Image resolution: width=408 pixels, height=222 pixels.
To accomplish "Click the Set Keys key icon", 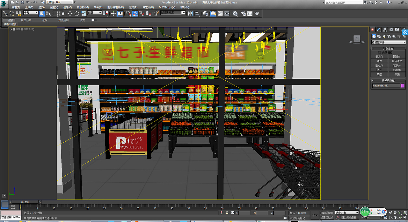I will point(315,215).
